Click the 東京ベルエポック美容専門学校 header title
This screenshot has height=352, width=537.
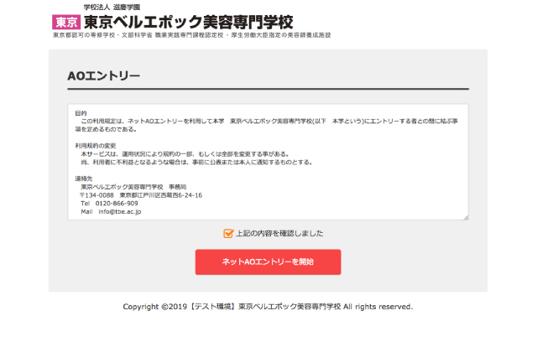(188, 23)
